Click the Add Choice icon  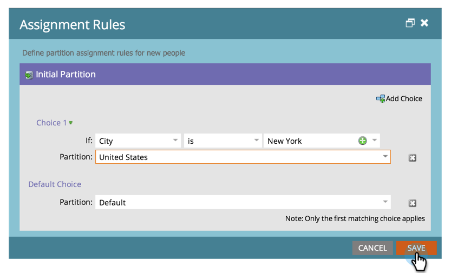[381, 98]
